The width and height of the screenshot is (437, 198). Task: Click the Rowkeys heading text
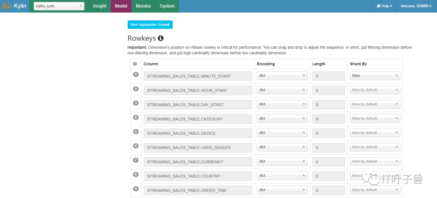pos(142,38)
